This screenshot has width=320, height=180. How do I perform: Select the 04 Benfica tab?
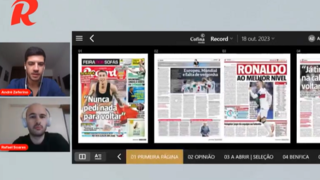click(x=296, y=157)
